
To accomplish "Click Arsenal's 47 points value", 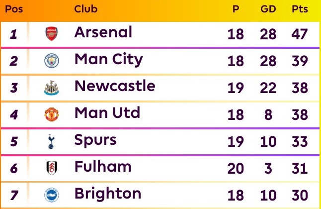I will 300,34.
